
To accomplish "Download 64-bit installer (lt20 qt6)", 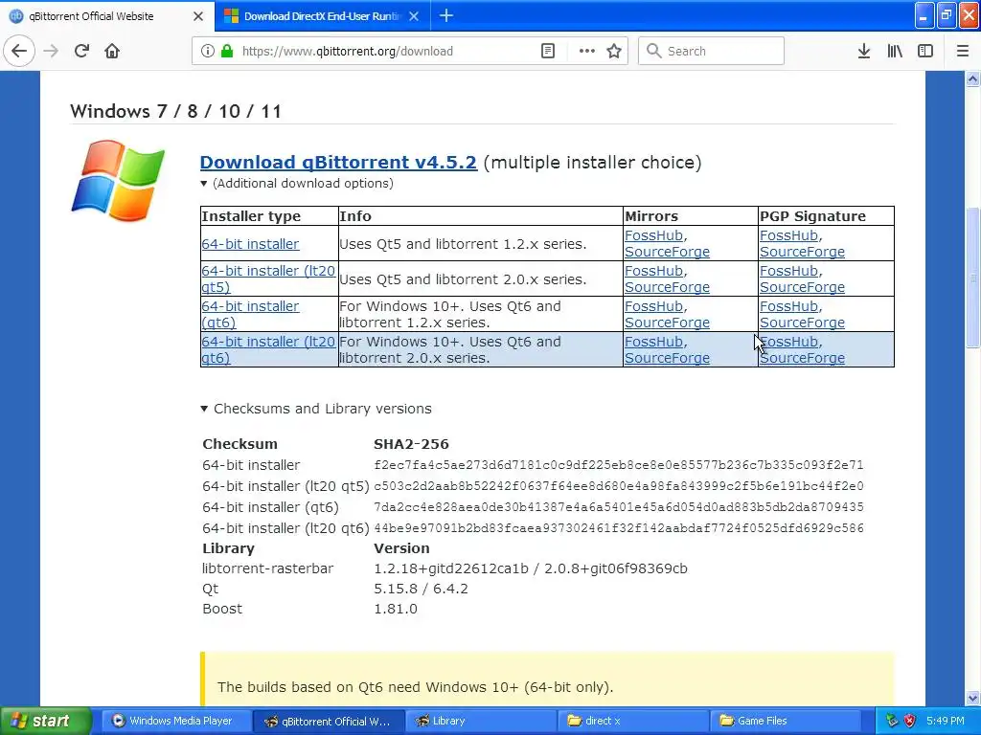I will click(268, 350).
